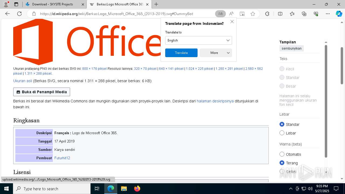Open Read aloud in address bar

click(231, 14)
